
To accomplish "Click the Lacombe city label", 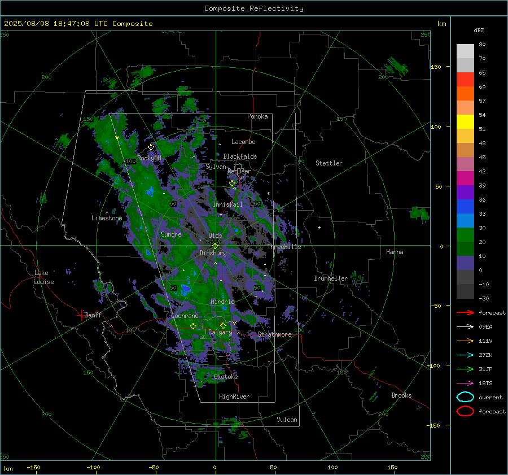I will [x=243, y=142].
